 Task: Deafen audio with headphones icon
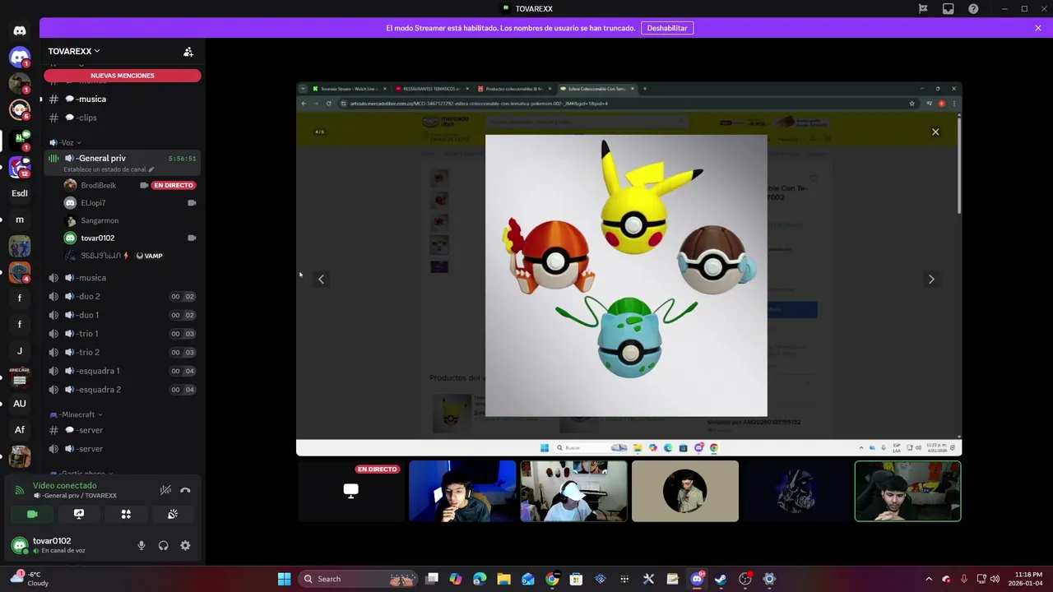coord(163,545)
